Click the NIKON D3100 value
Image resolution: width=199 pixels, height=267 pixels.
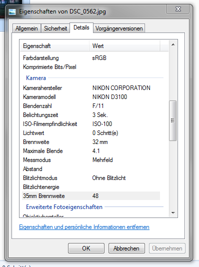coord(110,97)
